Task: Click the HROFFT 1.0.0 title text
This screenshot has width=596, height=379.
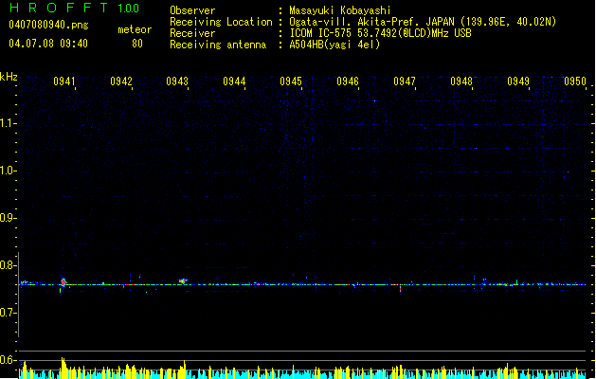Action: (x=74, y=8)
